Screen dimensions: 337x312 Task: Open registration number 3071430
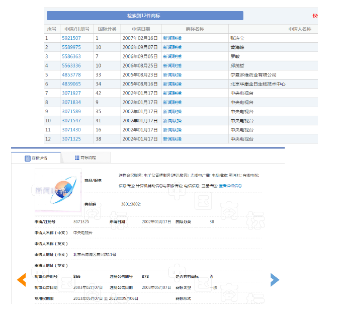click(x=71, y=130)
